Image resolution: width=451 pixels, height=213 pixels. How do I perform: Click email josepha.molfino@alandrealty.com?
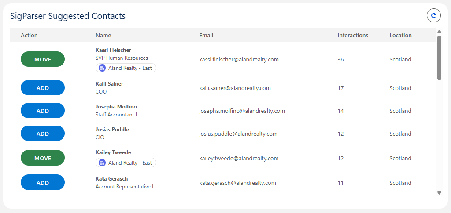click(242, 111)
